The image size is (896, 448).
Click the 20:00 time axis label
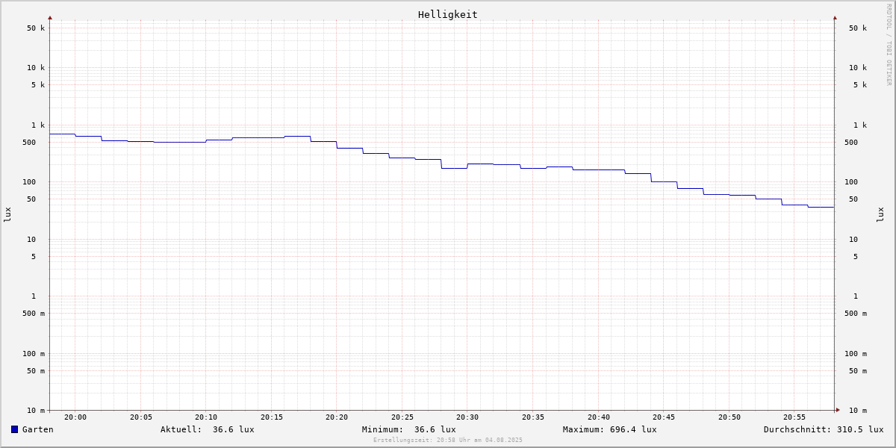[x=75, y=417]
